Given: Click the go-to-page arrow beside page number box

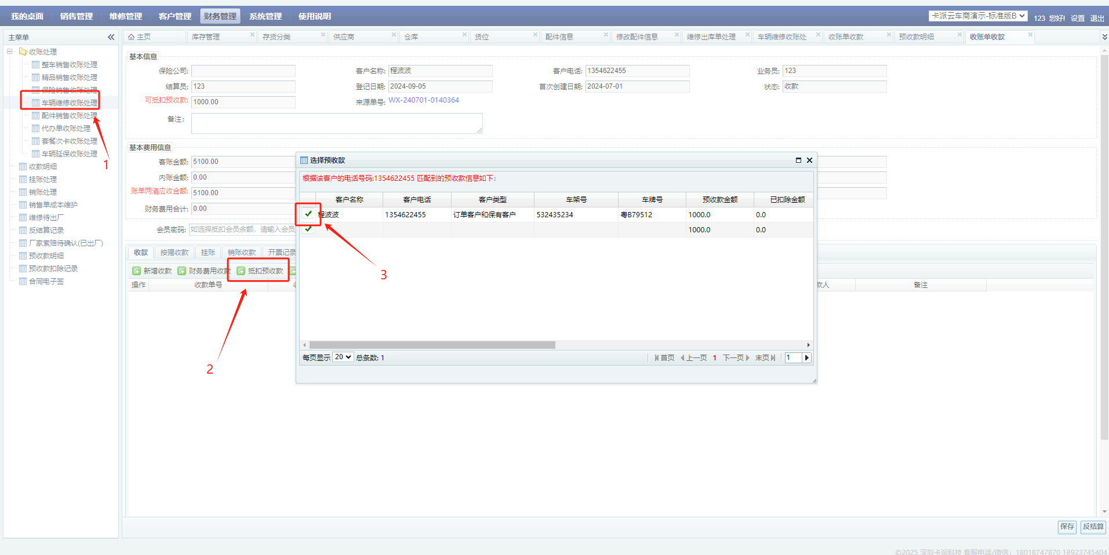Looking at the screenshot, I should 806,358.
